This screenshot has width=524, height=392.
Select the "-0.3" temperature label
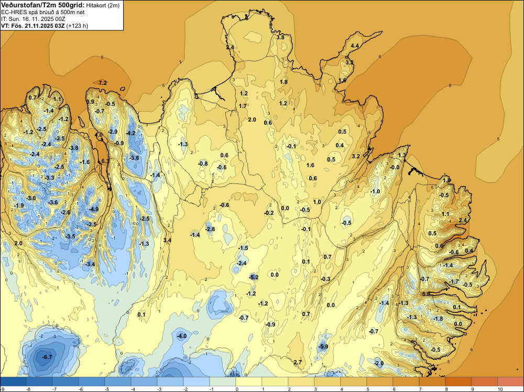pos(325,279)
